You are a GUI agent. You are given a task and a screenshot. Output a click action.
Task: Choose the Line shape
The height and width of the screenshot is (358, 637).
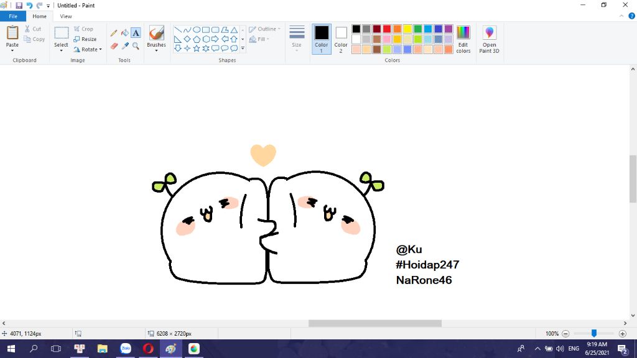(177, 30)
